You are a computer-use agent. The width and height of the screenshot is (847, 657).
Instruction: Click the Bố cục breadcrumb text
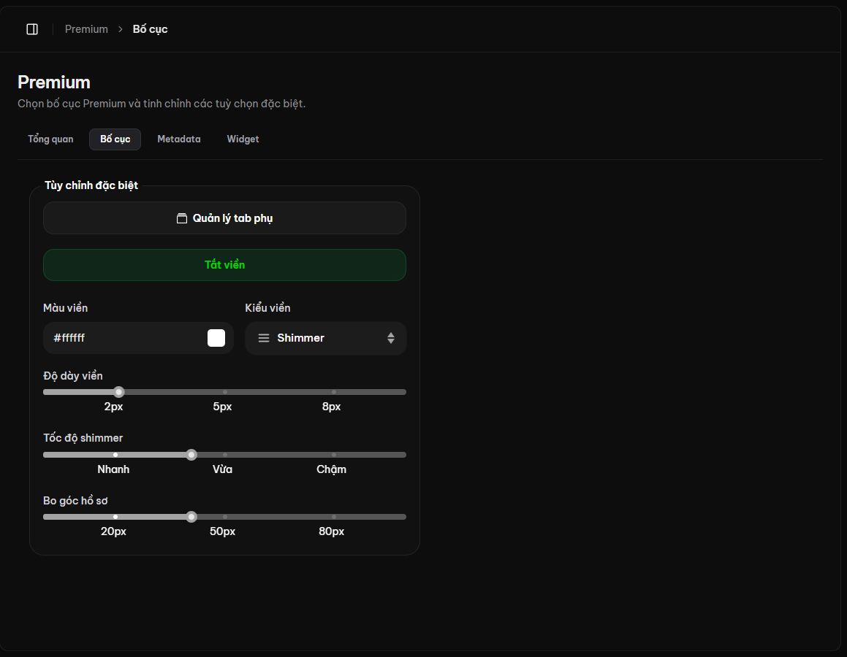150,29
